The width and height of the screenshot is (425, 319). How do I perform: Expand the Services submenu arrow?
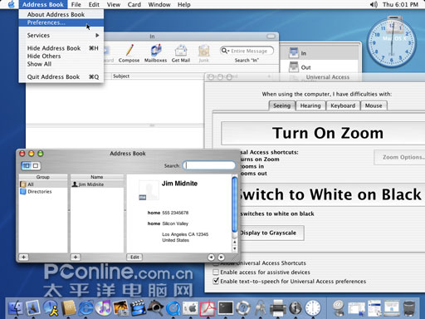97,36
